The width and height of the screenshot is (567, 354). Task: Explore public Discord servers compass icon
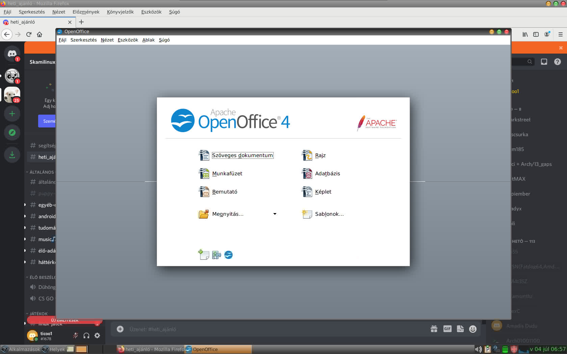(x=12, y=132)
